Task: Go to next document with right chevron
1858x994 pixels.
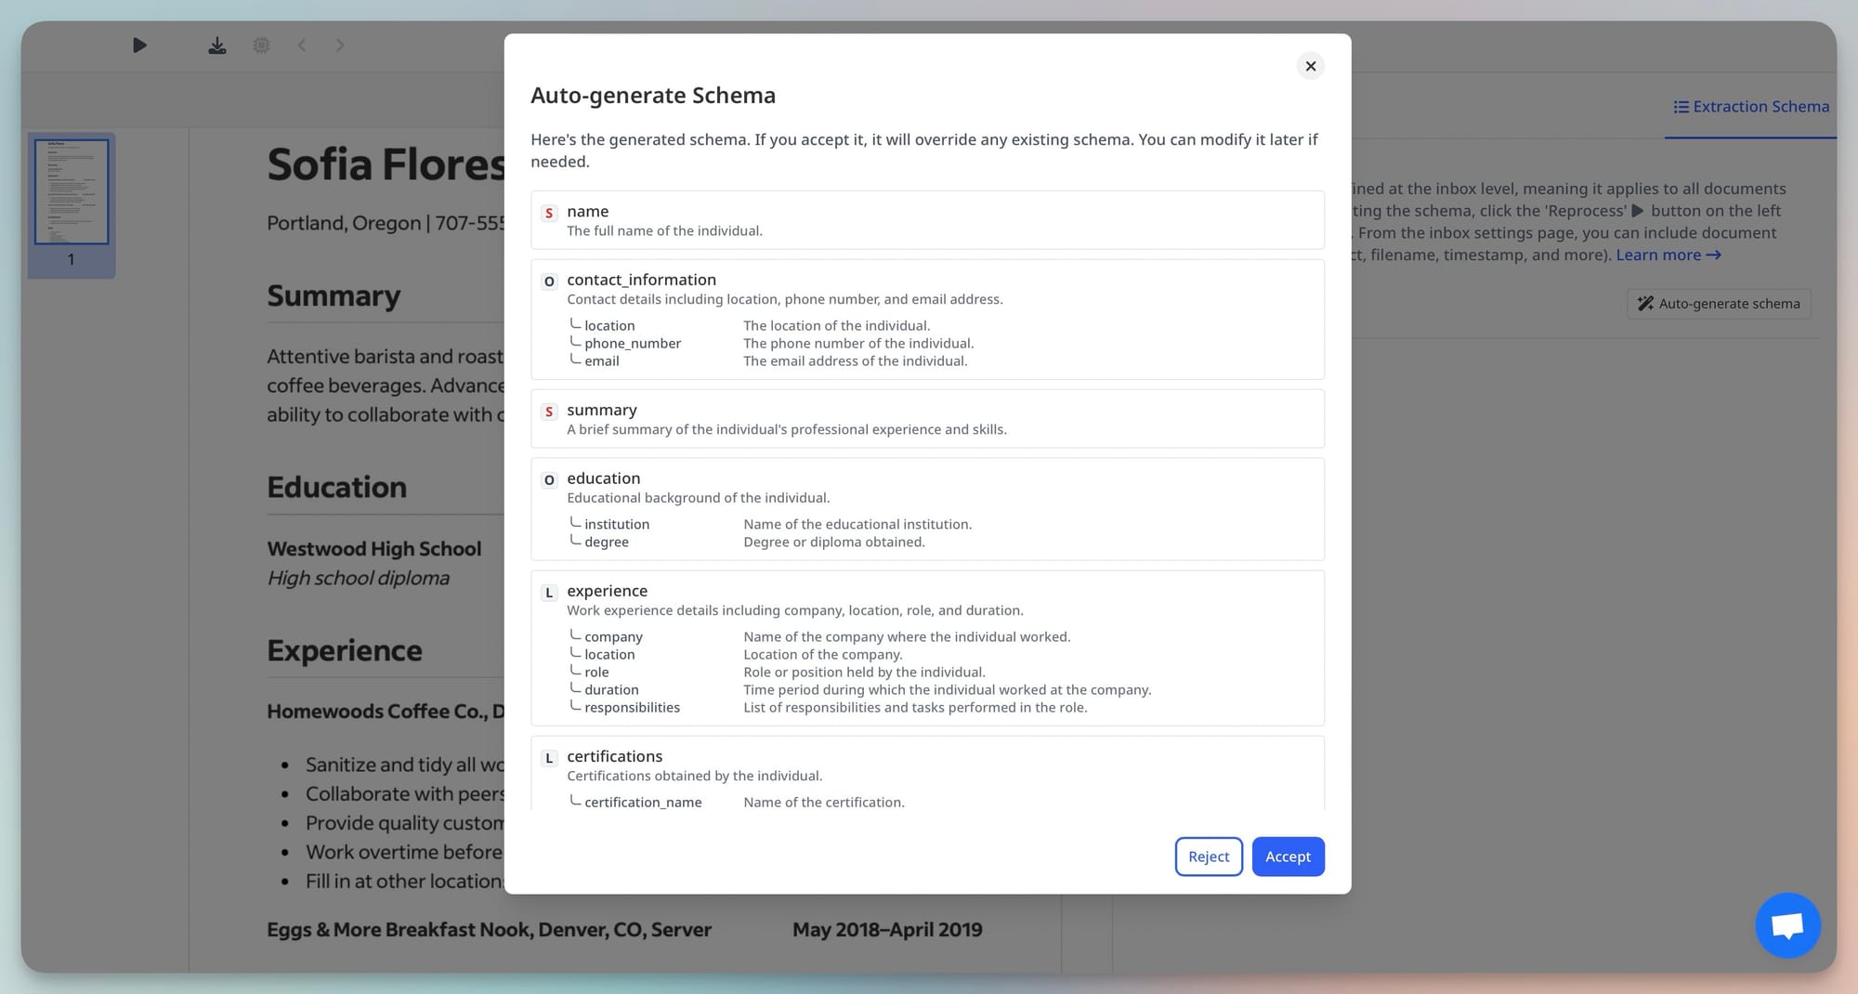Action: (x=340, y=46)
